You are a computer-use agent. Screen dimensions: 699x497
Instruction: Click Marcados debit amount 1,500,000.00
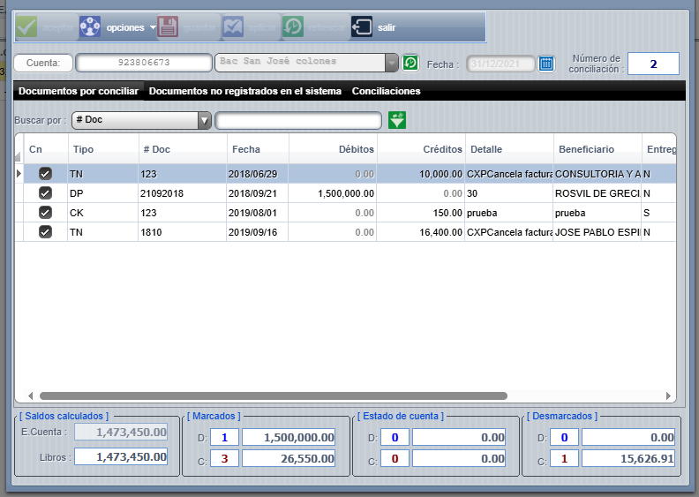pos(289,437)
